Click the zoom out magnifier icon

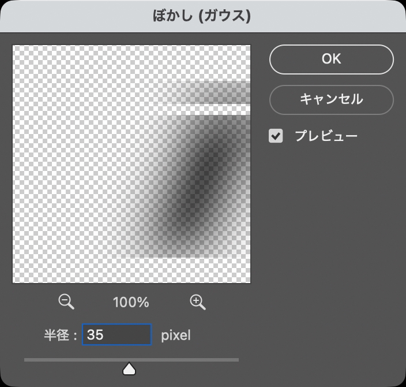point(66,302)
